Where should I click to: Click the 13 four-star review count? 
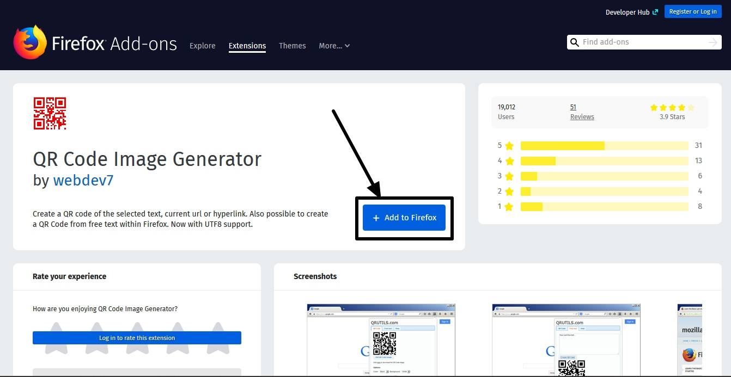pyautogui.click(x=698, y=161)
